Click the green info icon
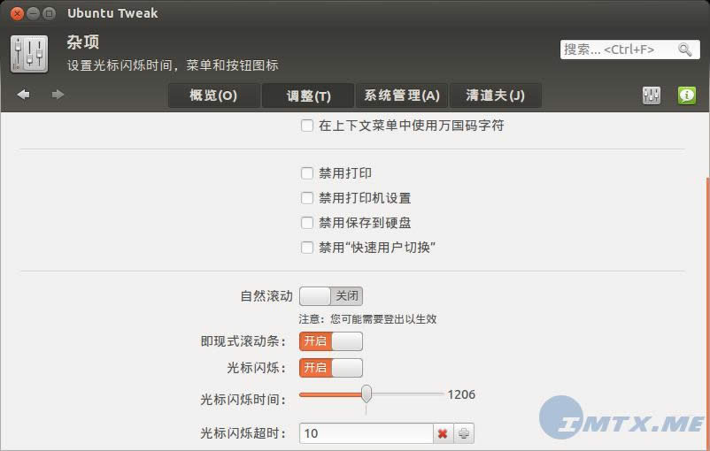This screenshot has width=710, height=451. point(686,96)
